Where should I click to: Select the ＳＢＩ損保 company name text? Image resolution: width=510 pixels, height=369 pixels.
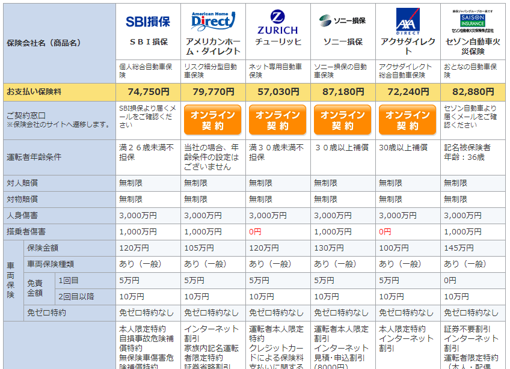pos(149,42)
